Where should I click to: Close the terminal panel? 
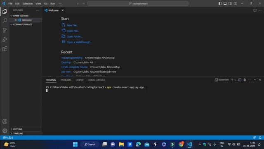tap(260, 80)
